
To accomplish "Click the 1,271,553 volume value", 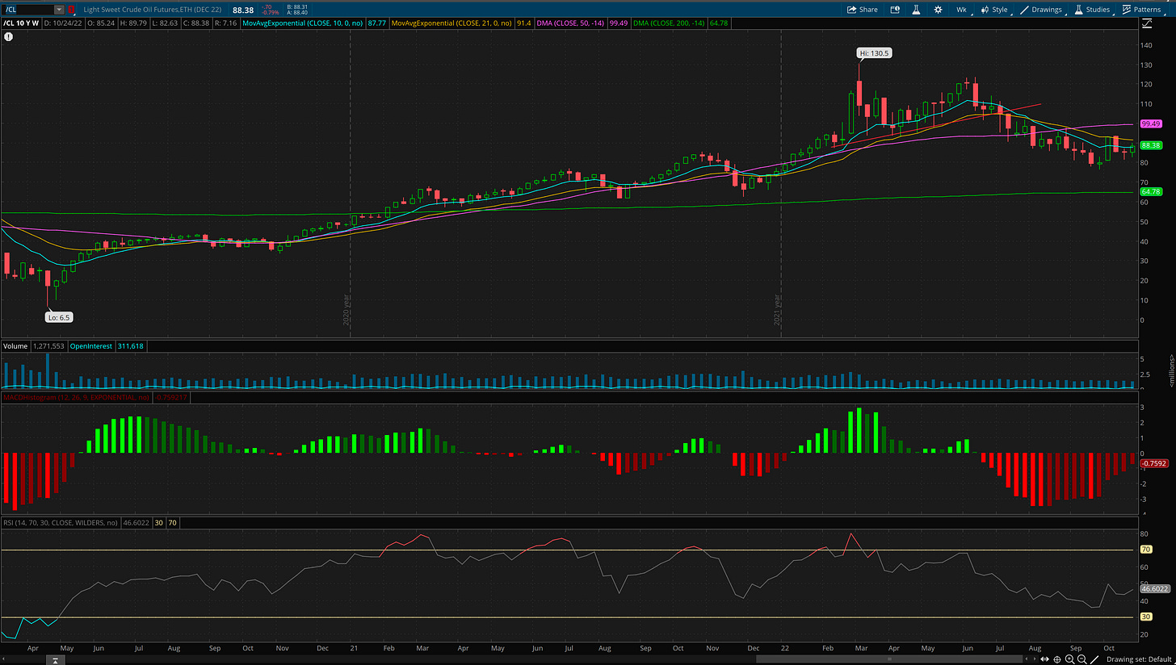I will coord(50,345).
